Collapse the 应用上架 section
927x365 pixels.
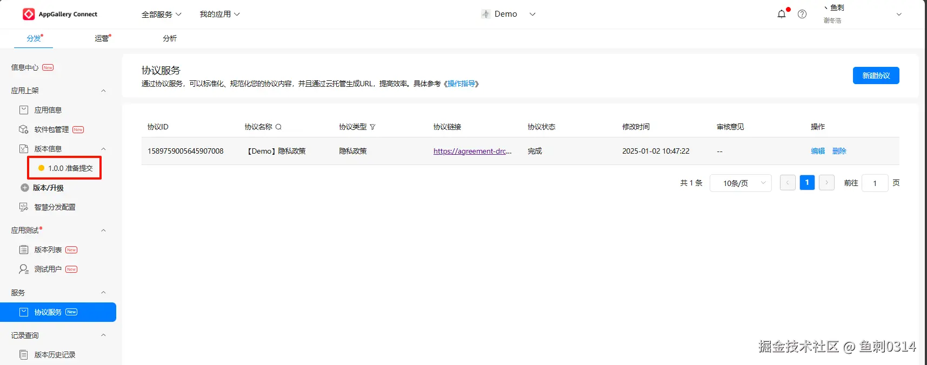click(x=103, y=91)
